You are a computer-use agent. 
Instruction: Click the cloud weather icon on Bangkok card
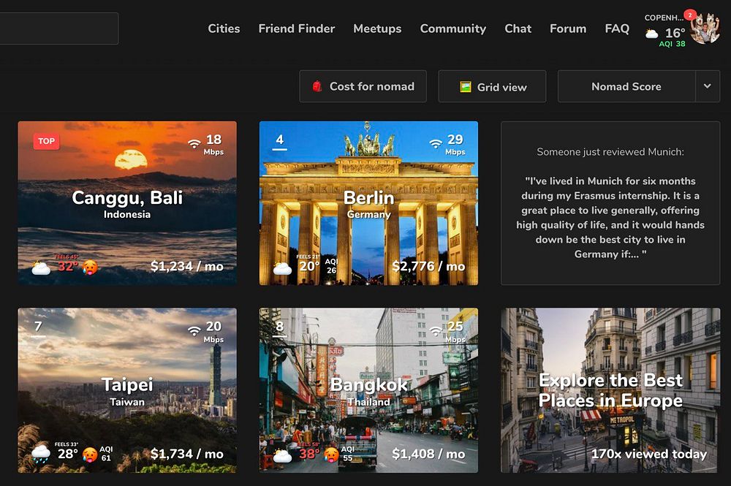[282, 455]
